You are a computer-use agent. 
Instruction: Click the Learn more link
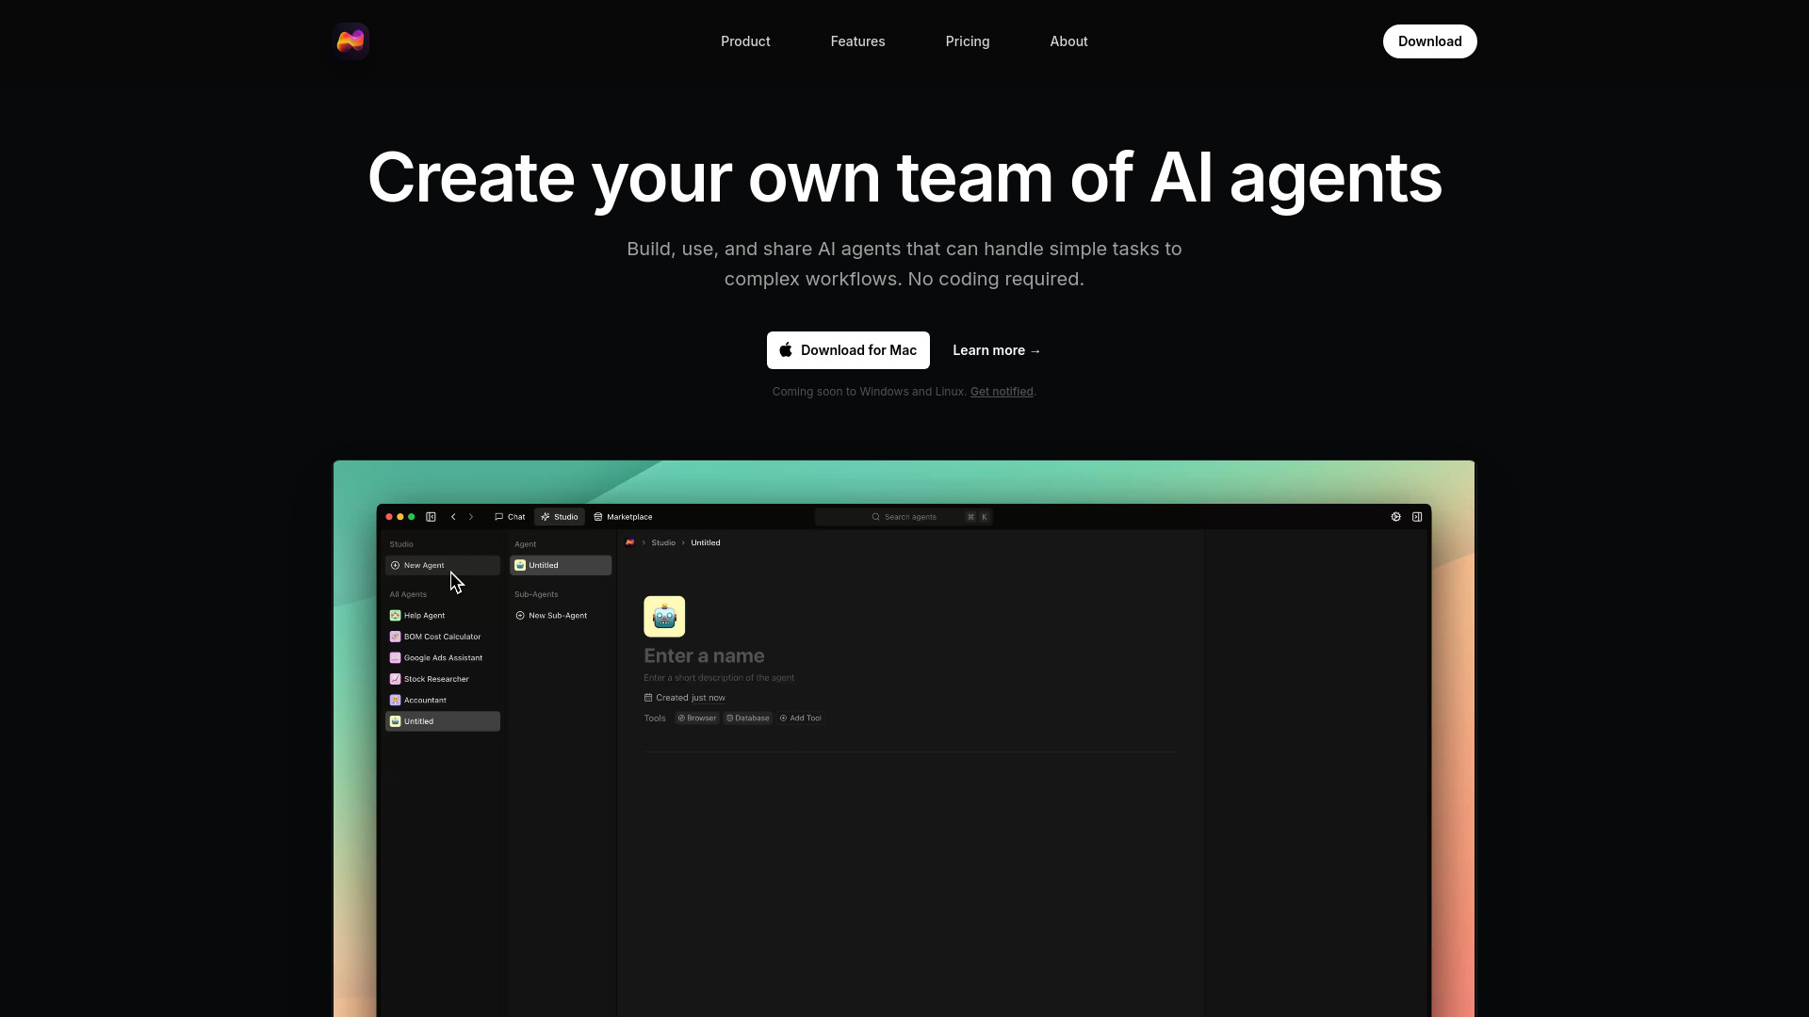[996, 349]
